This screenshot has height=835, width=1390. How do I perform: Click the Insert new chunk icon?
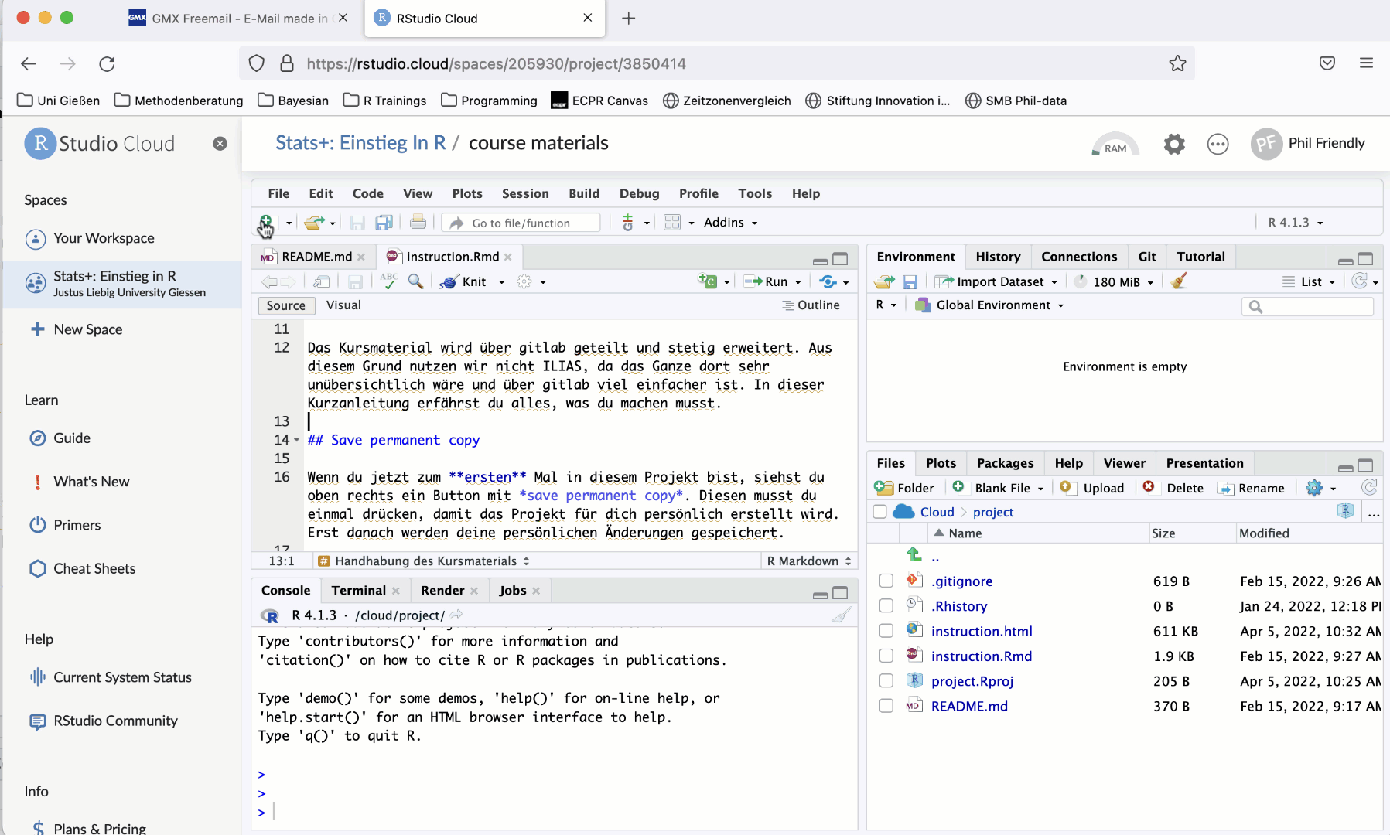point(708,281)
